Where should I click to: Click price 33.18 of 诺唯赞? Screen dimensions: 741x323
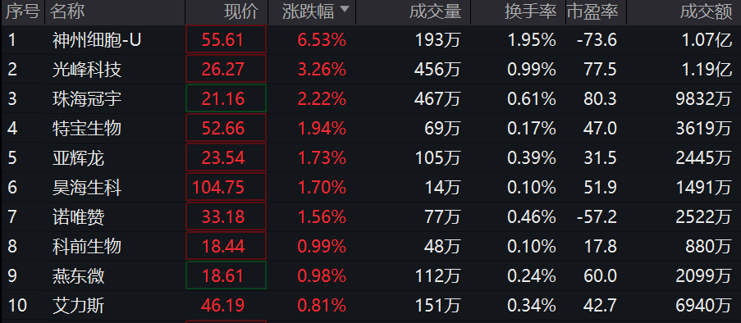(x=223, y=216)
